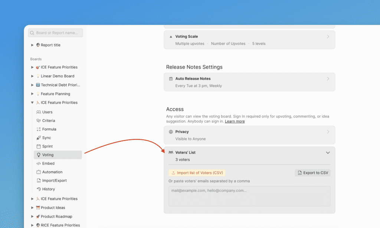Select the Criteria sidebar icon
This screenshot has height=228, width=380.
[39, 120]
